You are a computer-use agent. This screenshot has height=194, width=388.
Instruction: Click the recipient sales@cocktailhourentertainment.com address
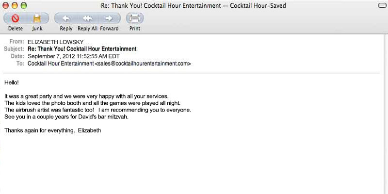point(143,64)
